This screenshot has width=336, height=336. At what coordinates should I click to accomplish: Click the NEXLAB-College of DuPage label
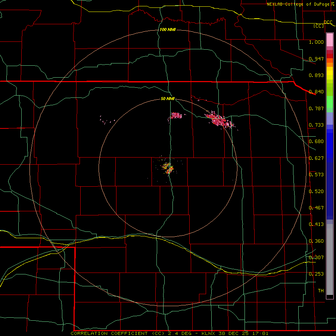298,4
